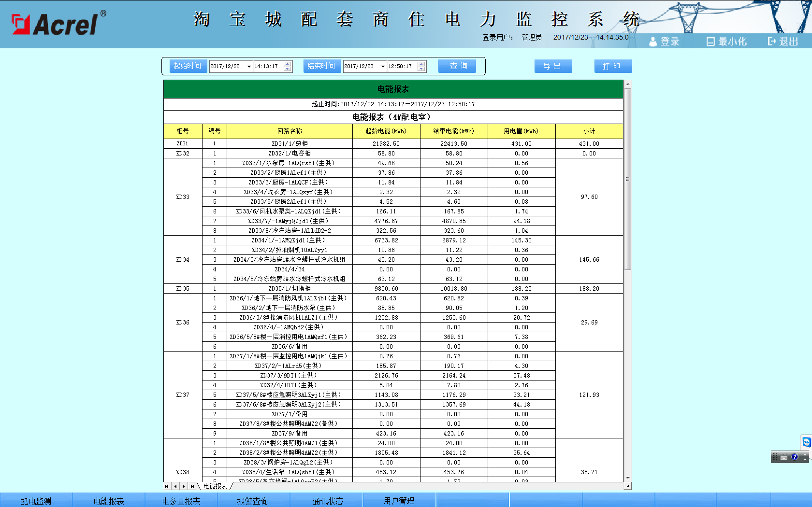Image resolution: width=812 pixels, height=507 pixels.
Task: Click end energy value 10018.80
Action: [454, 289]
